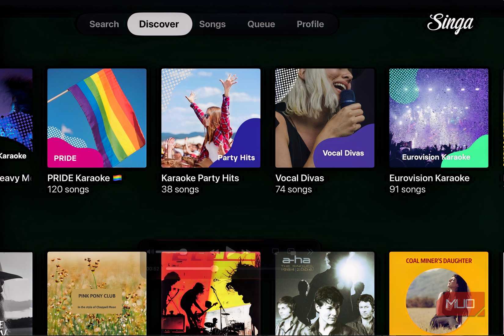Click the volume speaker icon in player overlay
The width and height of the screenshot is (504, 336).
pyautogui.click(x=150, y=252)
